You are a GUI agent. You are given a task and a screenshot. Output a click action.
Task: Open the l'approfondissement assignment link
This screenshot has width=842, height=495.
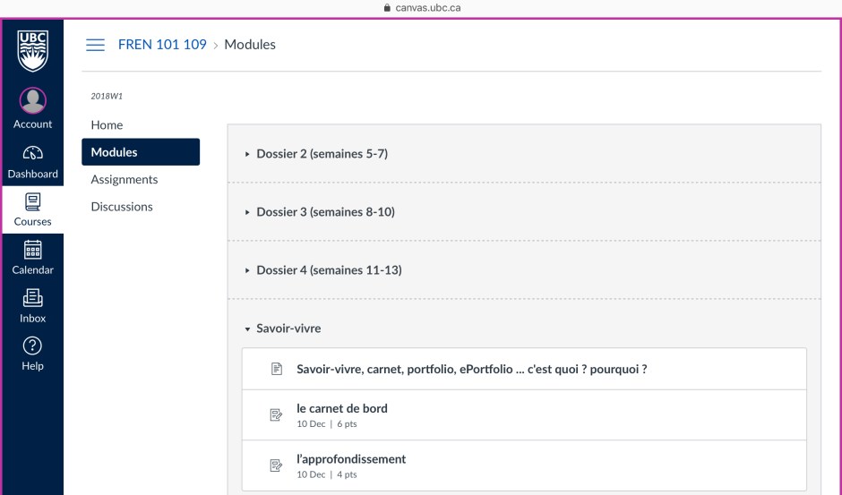coord(351,459)
